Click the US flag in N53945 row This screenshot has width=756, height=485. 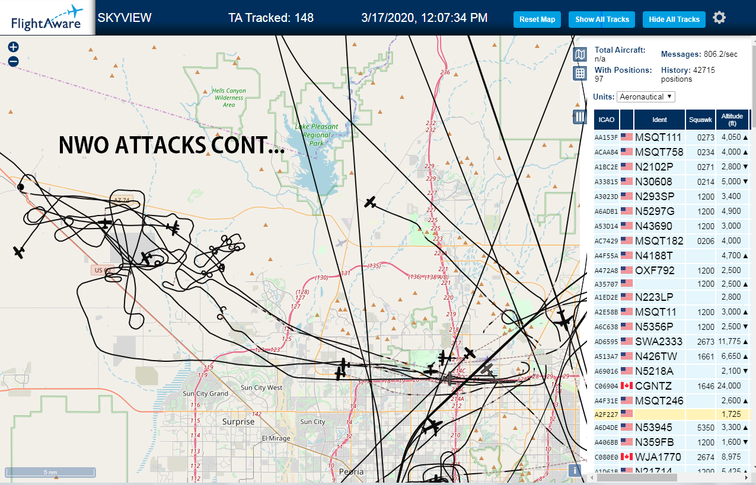point(626,428)
